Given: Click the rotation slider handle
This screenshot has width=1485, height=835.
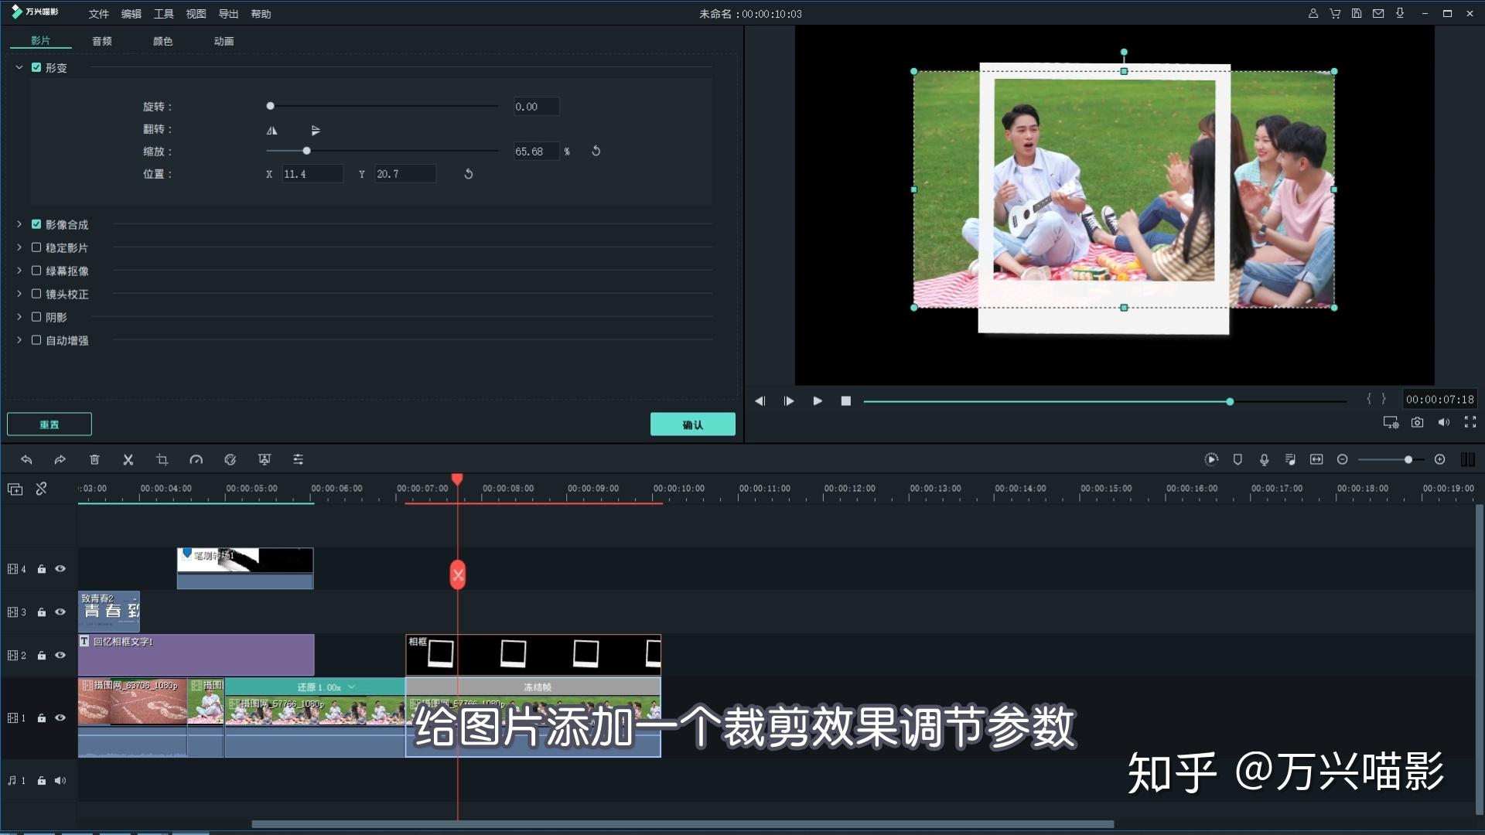Looking at the screenshot, I should pos(270,106).
